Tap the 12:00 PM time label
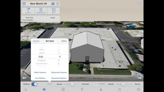This screenshot has width=164, height=92. (101, 84)
